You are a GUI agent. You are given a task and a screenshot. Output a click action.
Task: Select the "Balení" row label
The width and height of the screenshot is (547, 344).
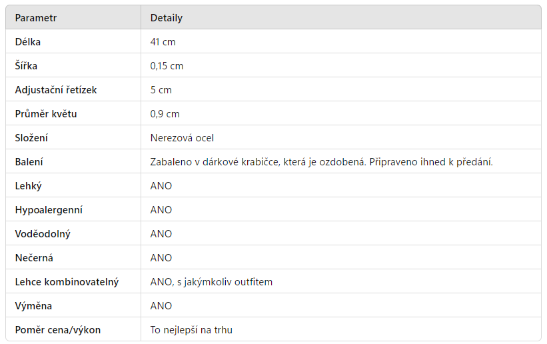click(29, 162)
